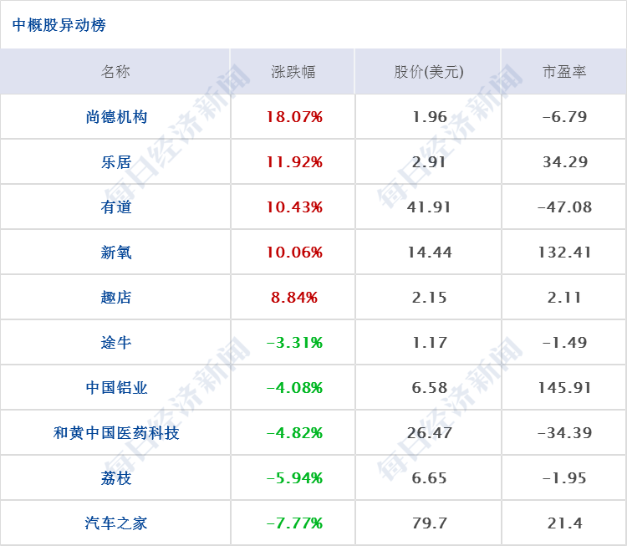Open the 尚德机构 stock link
This screenshot has width=627, height=546.
click(116, 117)
